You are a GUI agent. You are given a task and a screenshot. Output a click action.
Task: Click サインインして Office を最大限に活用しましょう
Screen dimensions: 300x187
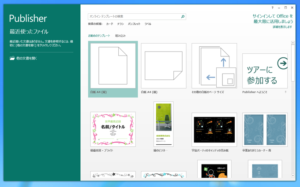pyautogui.click(x=273, y=19)
